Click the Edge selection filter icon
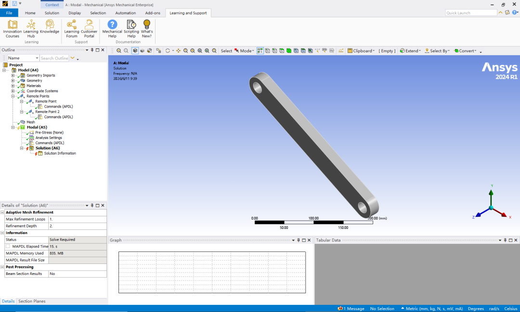 (274, 50)
